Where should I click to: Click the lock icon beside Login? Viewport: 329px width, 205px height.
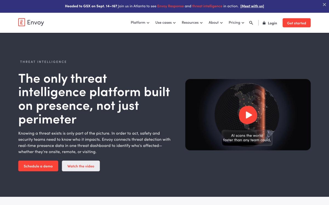[x=264, y=23]
